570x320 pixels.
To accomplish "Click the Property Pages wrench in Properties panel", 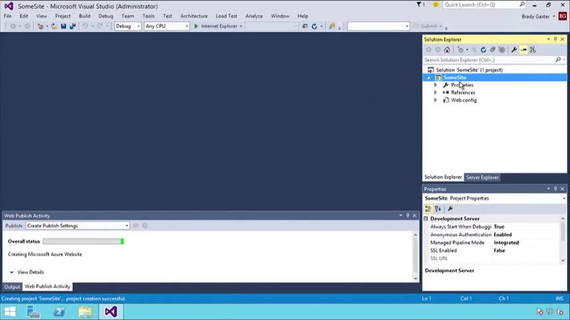I will coord(450,209).
